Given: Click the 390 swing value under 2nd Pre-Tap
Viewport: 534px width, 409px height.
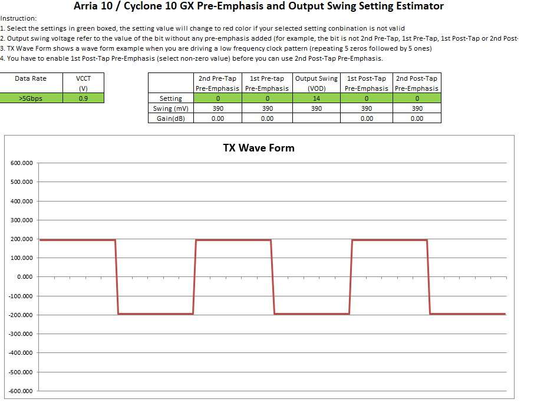Looking at the screenshot, I should [x=217, y=108].
